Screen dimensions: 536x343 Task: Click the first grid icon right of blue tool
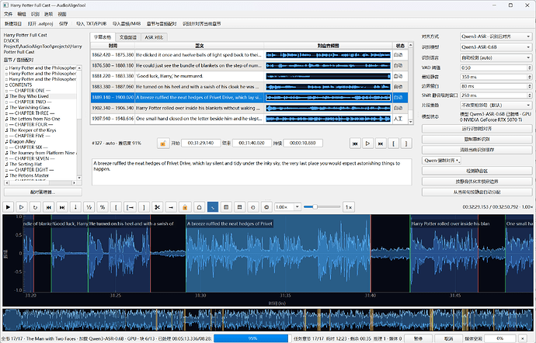point(226,207)
